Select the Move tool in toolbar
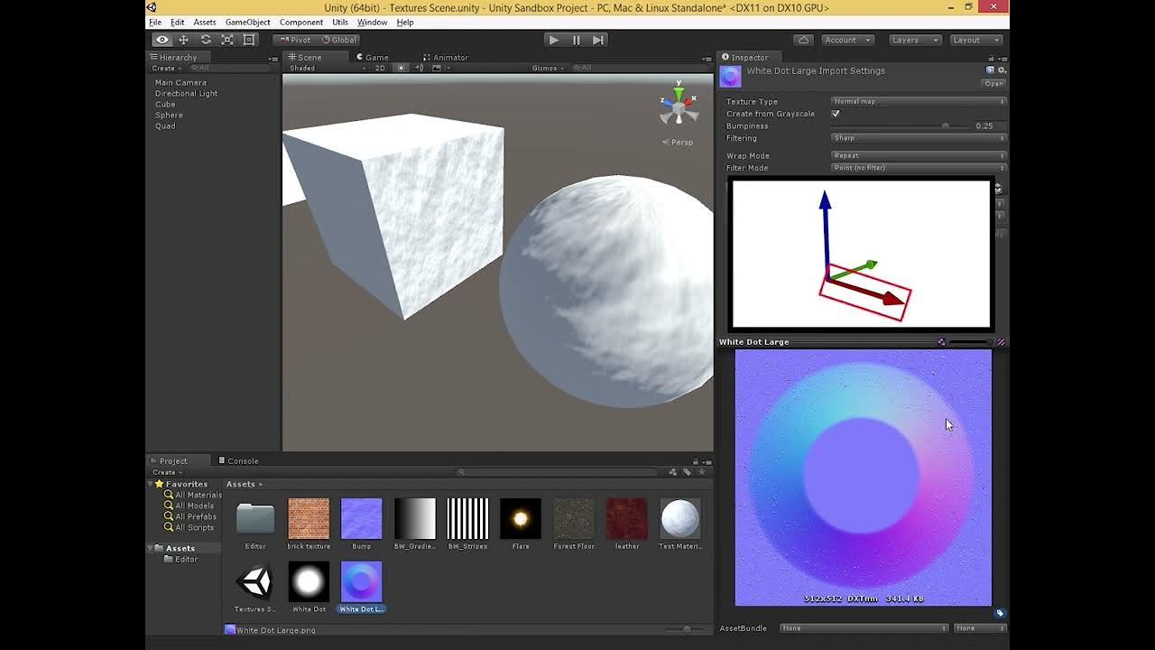 click(x=183, y=40)
